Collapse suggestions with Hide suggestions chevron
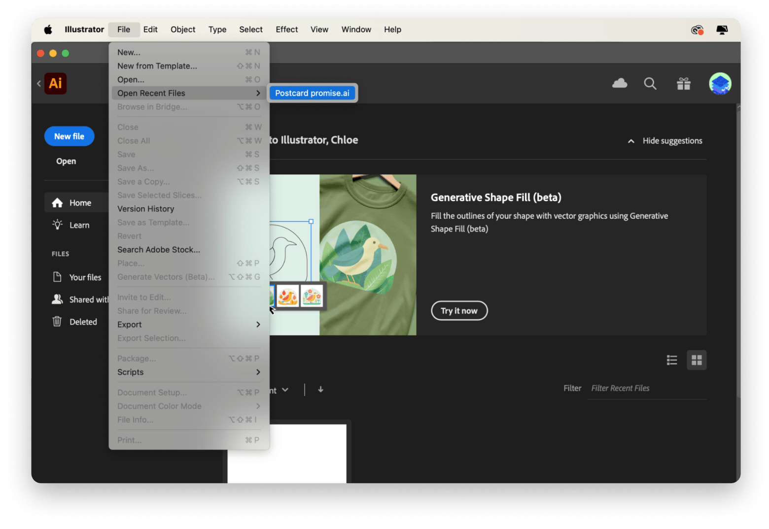 631,141
